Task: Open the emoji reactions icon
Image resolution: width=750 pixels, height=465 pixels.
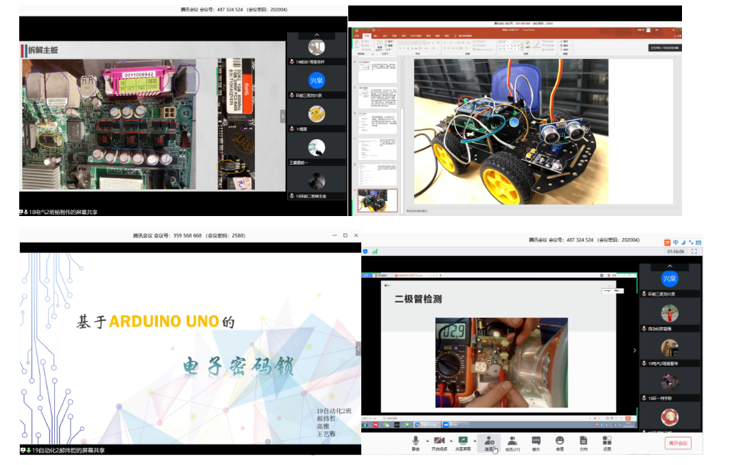Action: tap(559, 443)
